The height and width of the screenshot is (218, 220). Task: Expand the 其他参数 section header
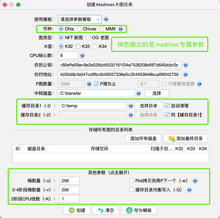click(109, 172)
